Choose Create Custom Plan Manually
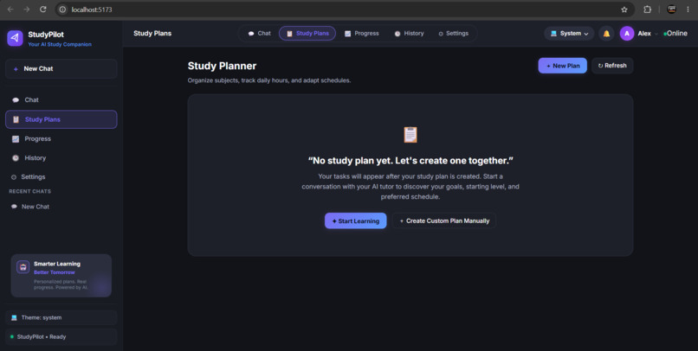The width and height of the screenshot is (698, 351). (x=443, y=220)
